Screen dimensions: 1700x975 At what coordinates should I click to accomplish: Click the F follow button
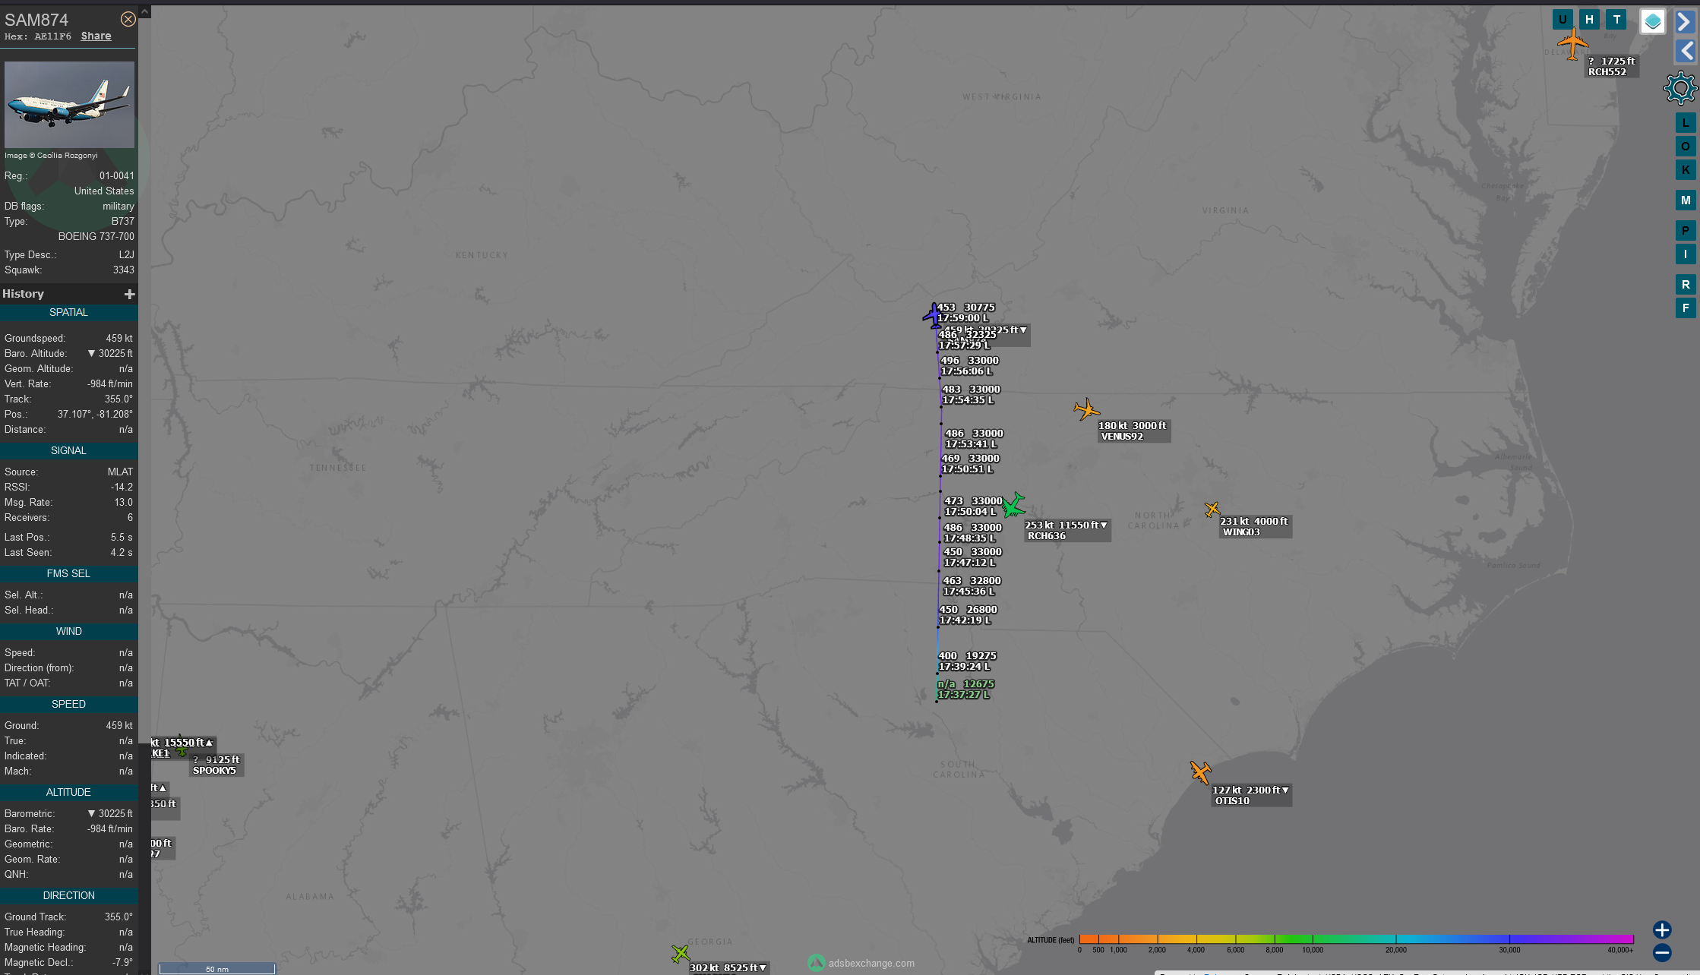1686,308
